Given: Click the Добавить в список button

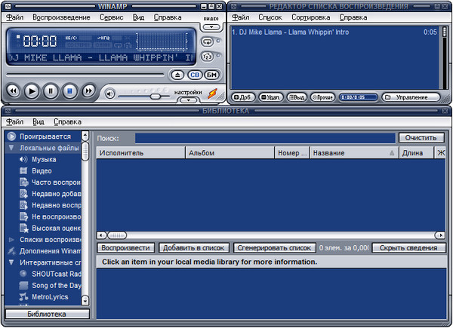Looking at the screenshot, I should pyautogui.click(x=194, y=247).
